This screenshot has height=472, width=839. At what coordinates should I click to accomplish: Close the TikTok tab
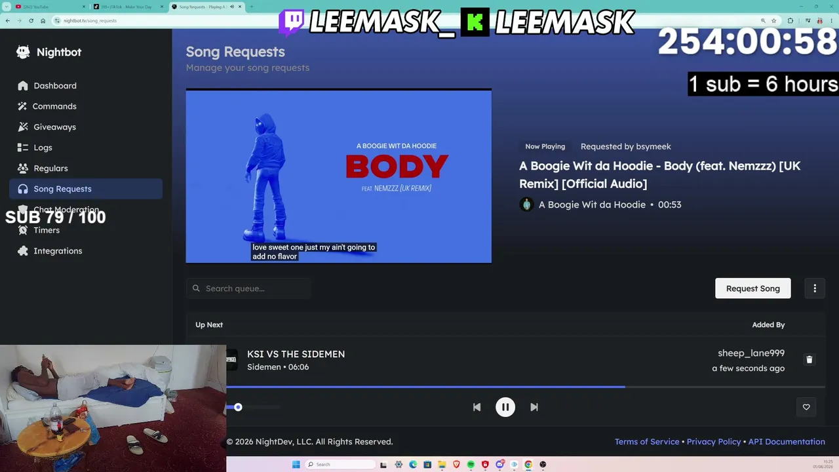(162, 7)
